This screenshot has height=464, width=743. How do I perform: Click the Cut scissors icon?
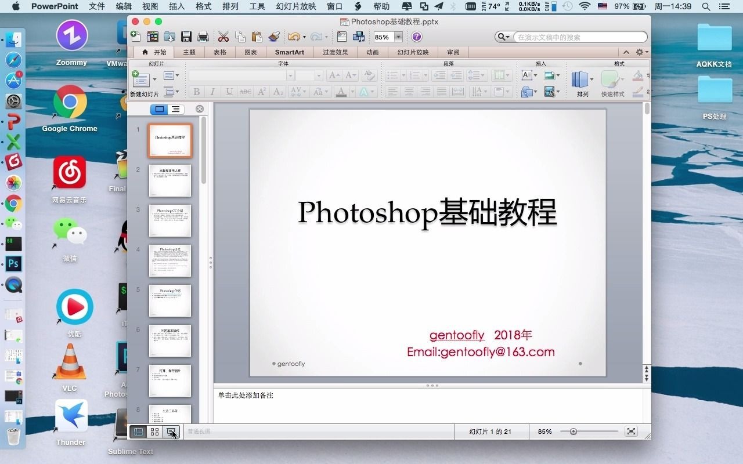coord(223,37)
